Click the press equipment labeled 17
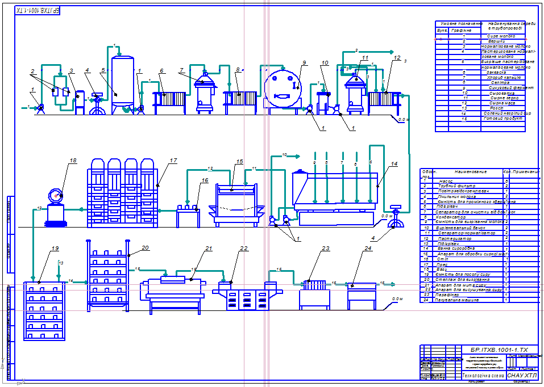The width and height of the screenshot is (544, 387). coord(122,193)
